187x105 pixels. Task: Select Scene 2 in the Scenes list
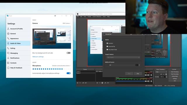click(86, 71)
